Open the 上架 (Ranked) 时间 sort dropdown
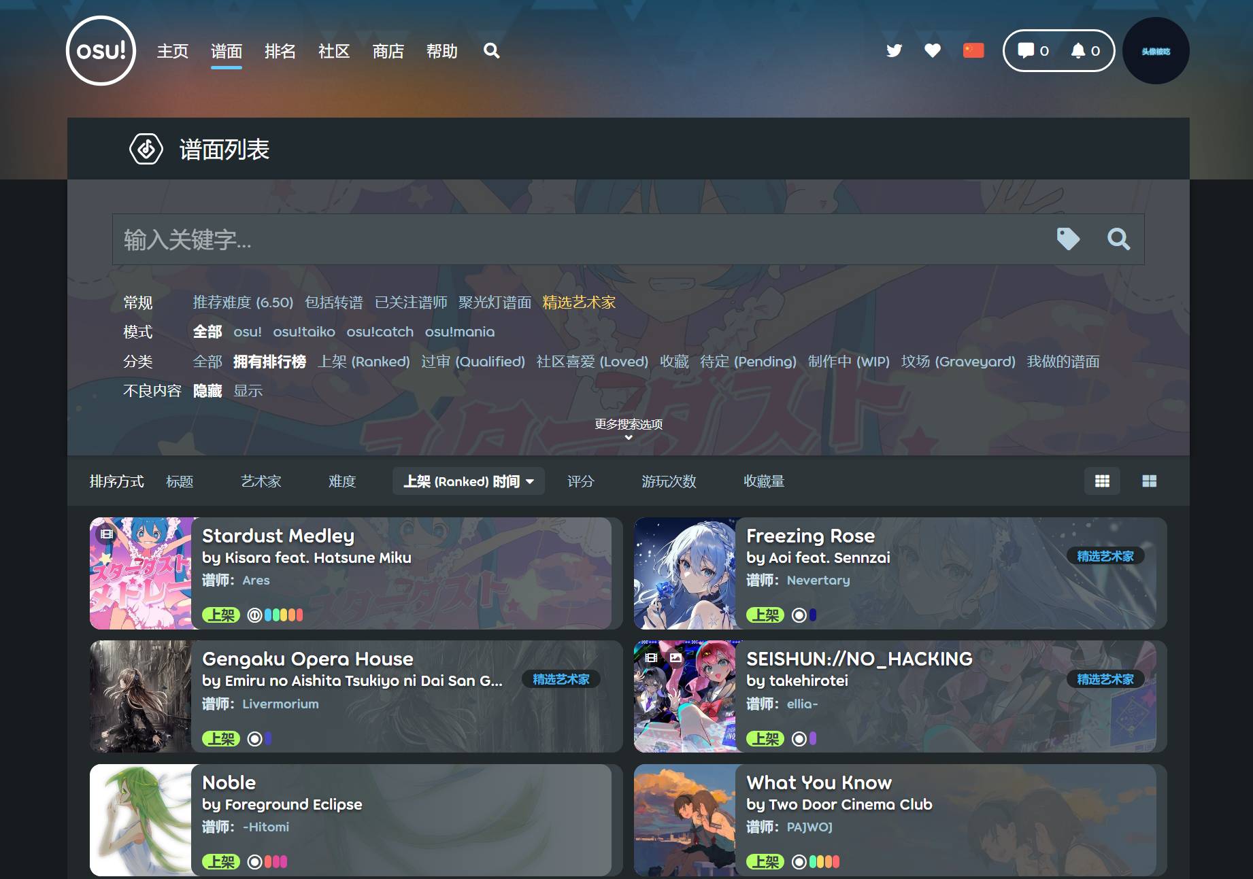1253x879 pixels. click(x=468, y=481)
